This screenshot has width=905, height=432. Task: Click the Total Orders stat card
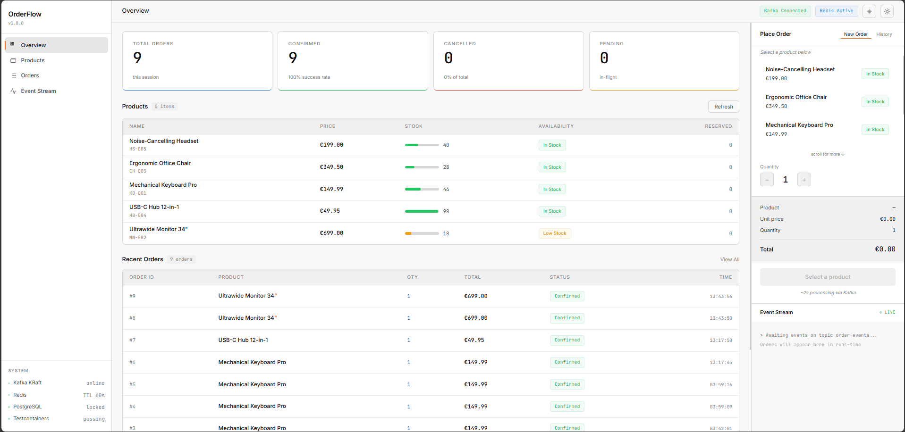197,61
